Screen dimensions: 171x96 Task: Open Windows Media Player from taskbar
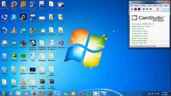(x=26, y=94)
